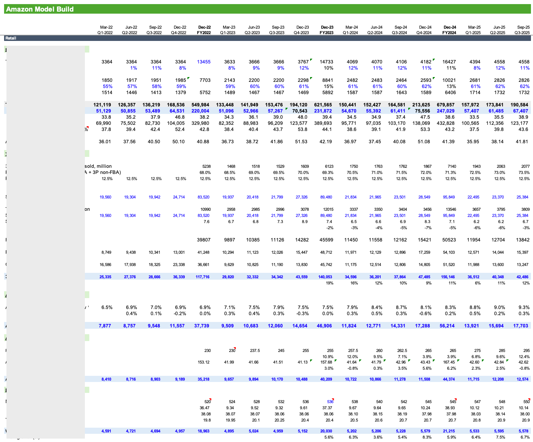Click the 'Q3-2025' column header
The height and width of the screenshot is (442, 533).
[x=522, y=33]
